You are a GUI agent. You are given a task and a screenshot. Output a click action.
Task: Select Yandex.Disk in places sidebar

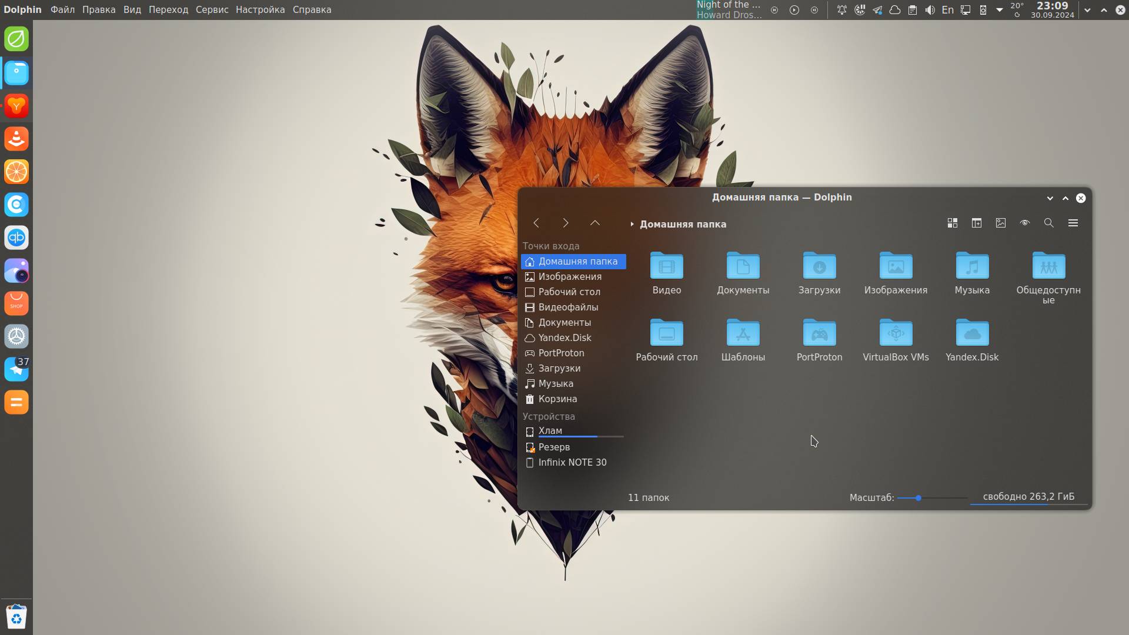point(564,337)
